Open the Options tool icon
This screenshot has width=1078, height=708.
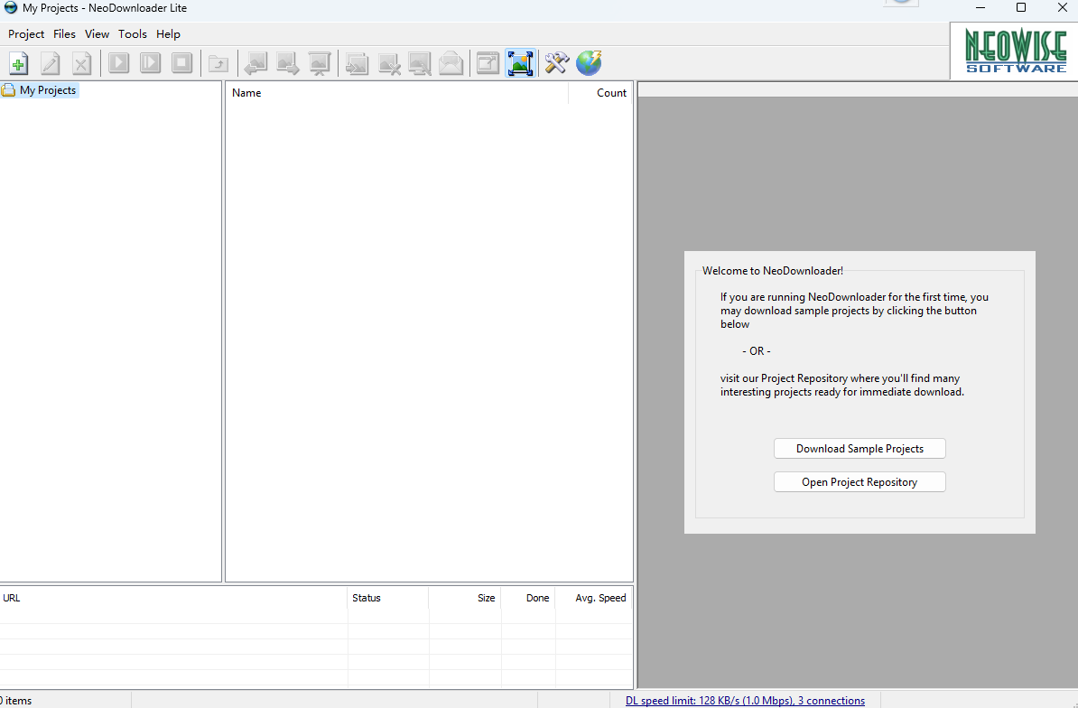coord(556,62)
